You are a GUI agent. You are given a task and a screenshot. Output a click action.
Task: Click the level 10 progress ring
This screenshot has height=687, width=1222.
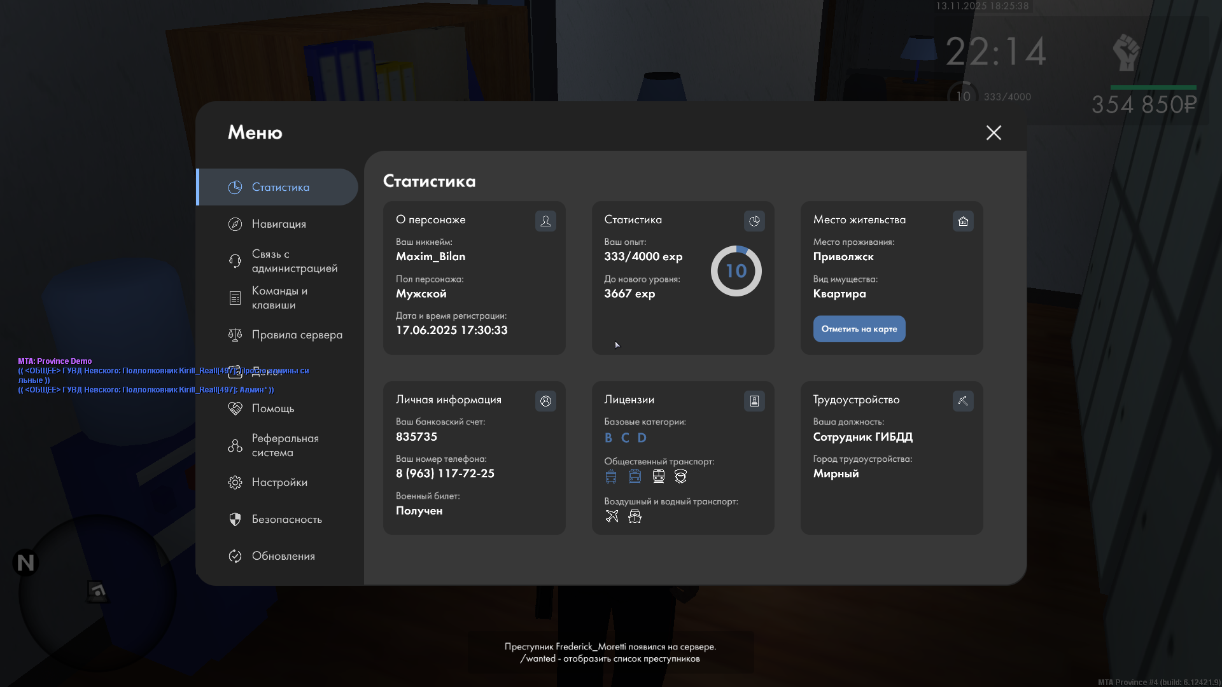(736, 271)
